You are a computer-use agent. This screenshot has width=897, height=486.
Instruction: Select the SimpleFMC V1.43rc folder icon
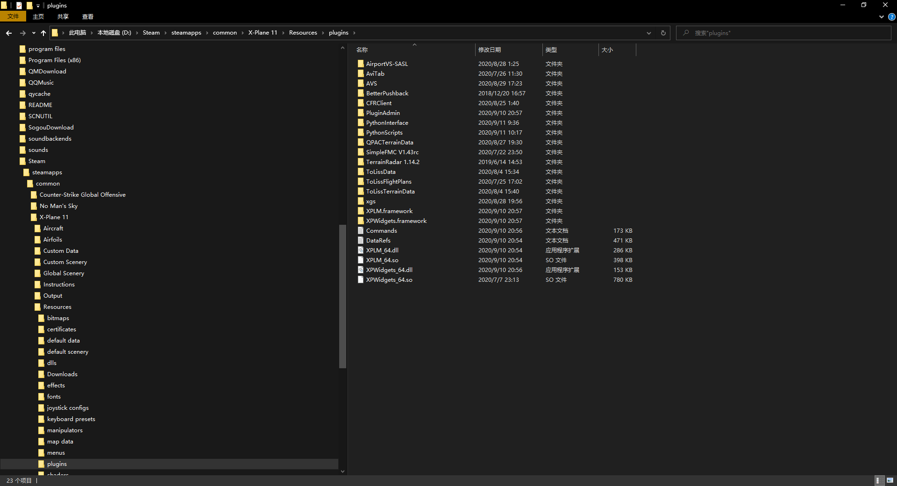(361, 152)
